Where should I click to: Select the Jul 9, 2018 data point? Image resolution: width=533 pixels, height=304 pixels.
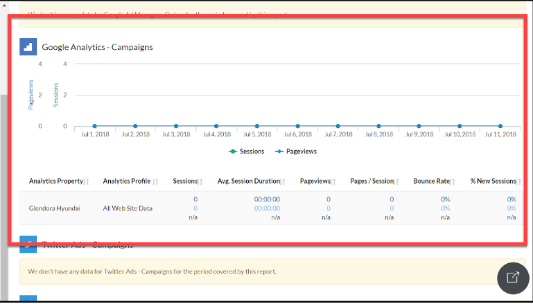tap(419, 126)
